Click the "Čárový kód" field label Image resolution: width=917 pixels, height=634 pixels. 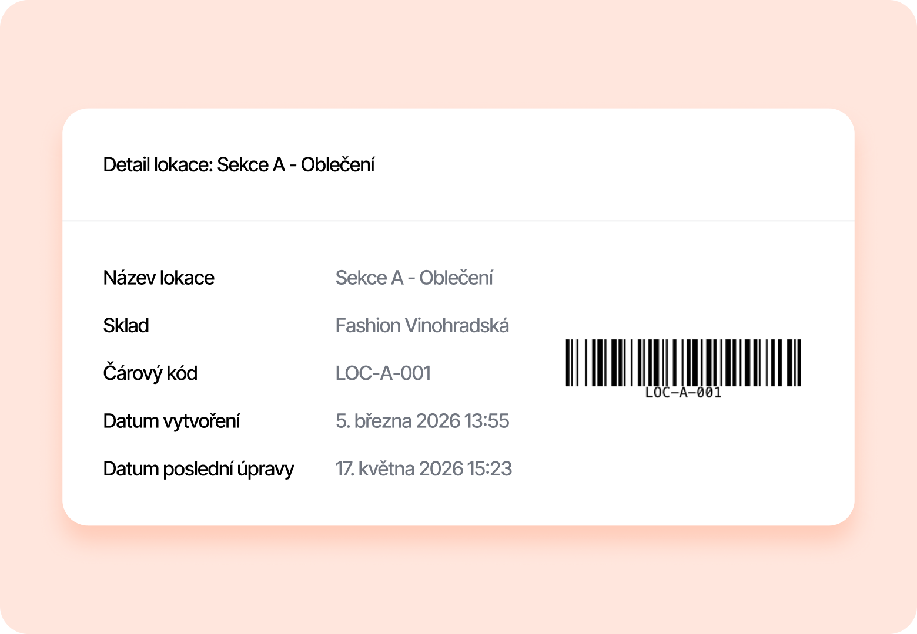click(x=150, y=373)
